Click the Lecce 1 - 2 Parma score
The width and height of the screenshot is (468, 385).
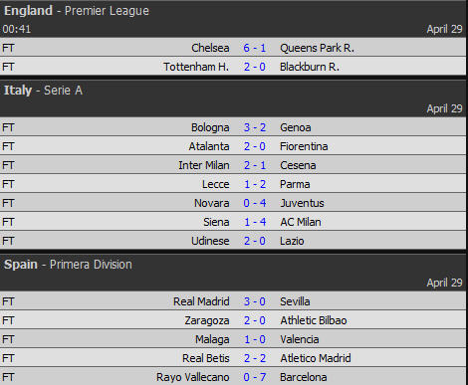(255, 184)
